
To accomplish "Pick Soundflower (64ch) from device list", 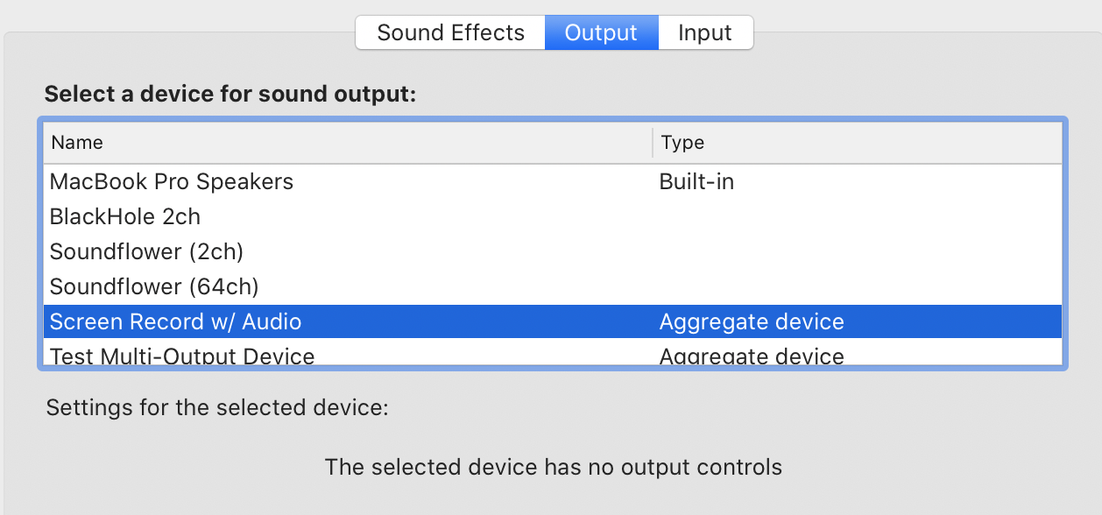I will point(154,286).
